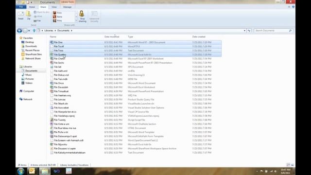Click the Excel icon of File Nijuroku
This screenshot has height=175, width=311.
(52, 144)
